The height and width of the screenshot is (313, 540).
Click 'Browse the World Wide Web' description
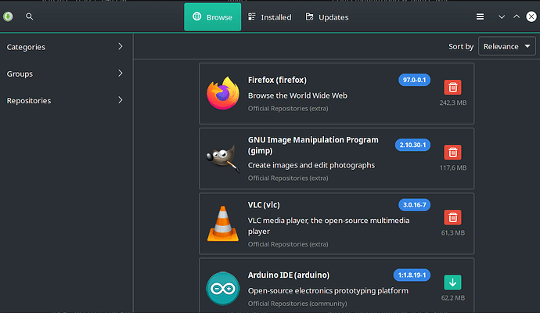point(297,95)
